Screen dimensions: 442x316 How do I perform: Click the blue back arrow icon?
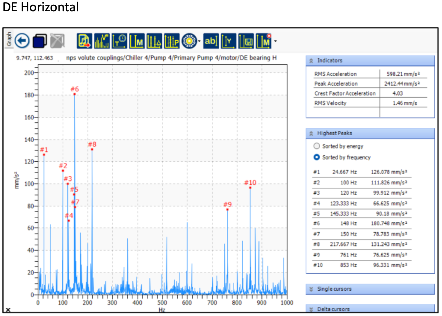tap(22, 41)
